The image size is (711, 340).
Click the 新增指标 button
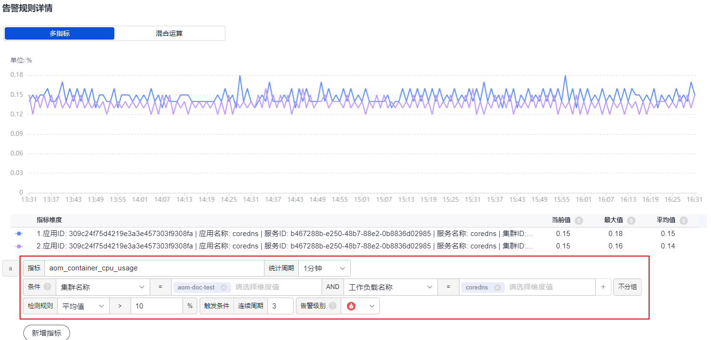click(x=47, y=333)
